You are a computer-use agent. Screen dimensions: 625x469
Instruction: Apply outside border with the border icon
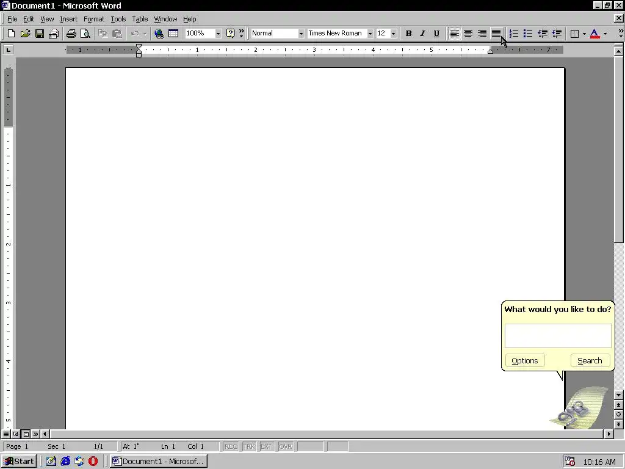[574, 34]
